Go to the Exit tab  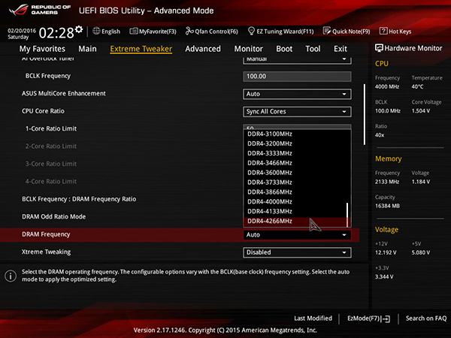click(x=341, y=49)
